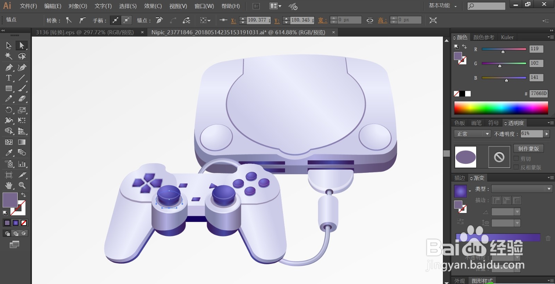555x284 pixels.
Task: Select the Direct Selection tool
Action: [x=22, y=45]
